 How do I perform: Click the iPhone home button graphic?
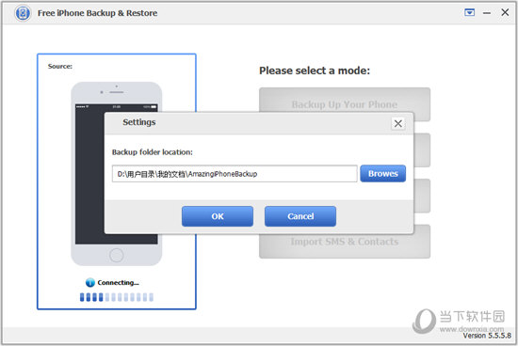(116, 255)
